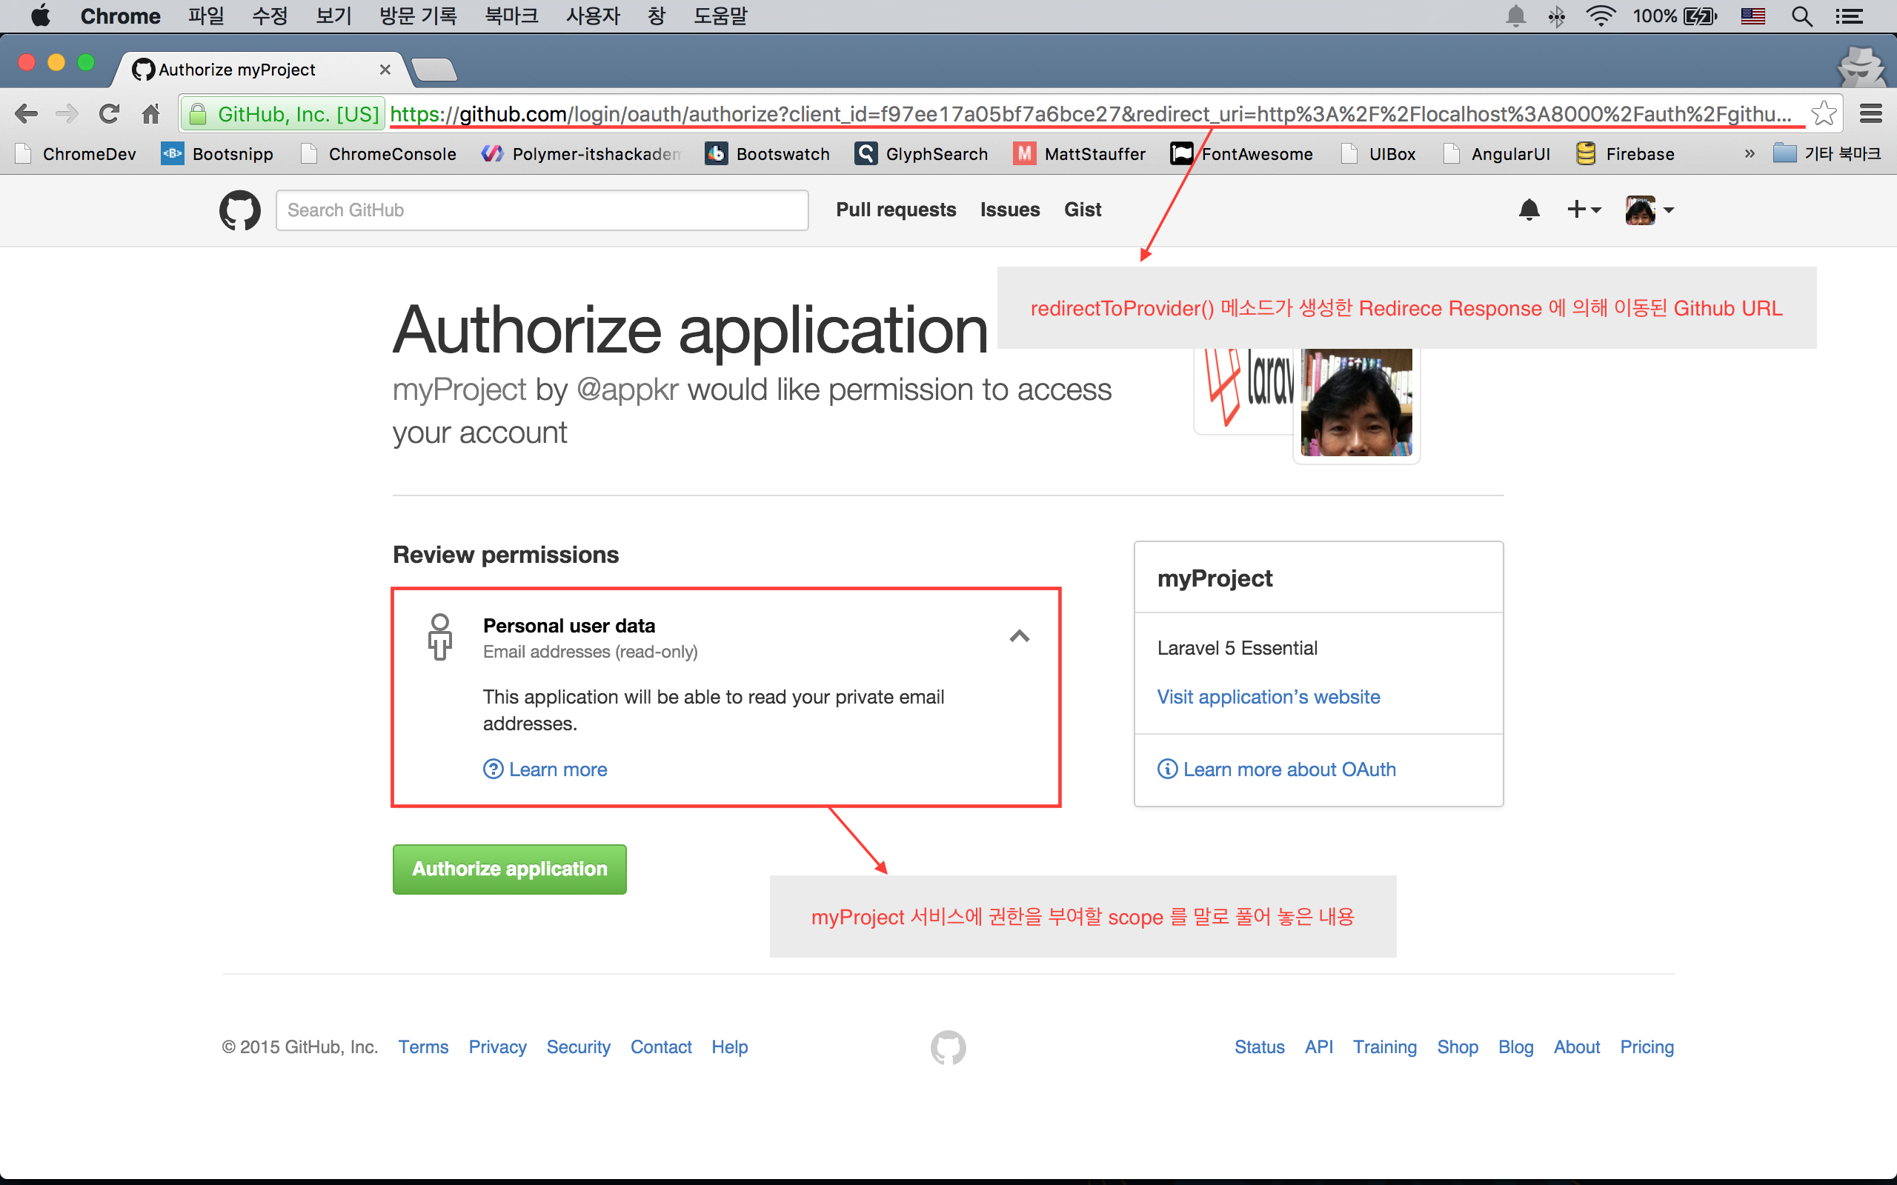Viewport: 1897px width, 1185px height.
Task: Select the Pull requests tab
Action: pyautogui.click(x=894, y=209)
